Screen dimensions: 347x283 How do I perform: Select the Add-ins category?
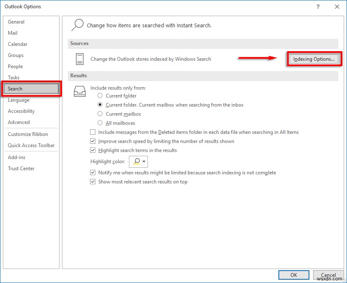[17, 157]
